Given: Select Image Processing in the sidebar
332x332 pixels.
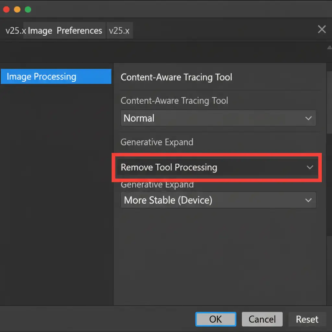Looking at the screenshot, I should [x=56, y=77].
